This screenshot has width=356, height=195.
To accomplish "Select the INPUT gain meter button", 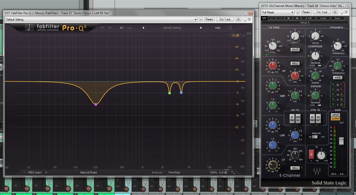I will tap(335, 115).
